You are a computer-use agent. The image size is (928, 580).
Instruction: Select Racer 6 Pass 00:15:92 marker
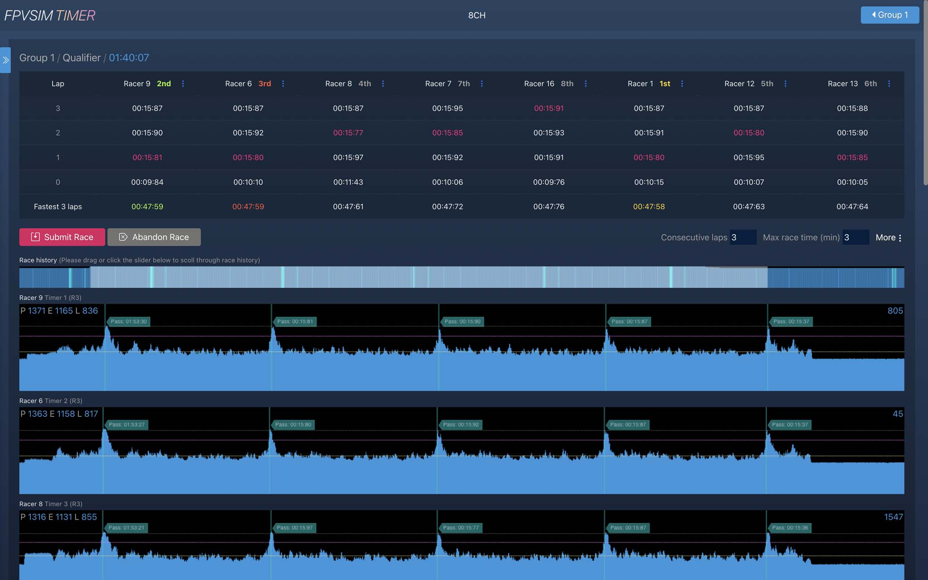(x=461, y=425)
